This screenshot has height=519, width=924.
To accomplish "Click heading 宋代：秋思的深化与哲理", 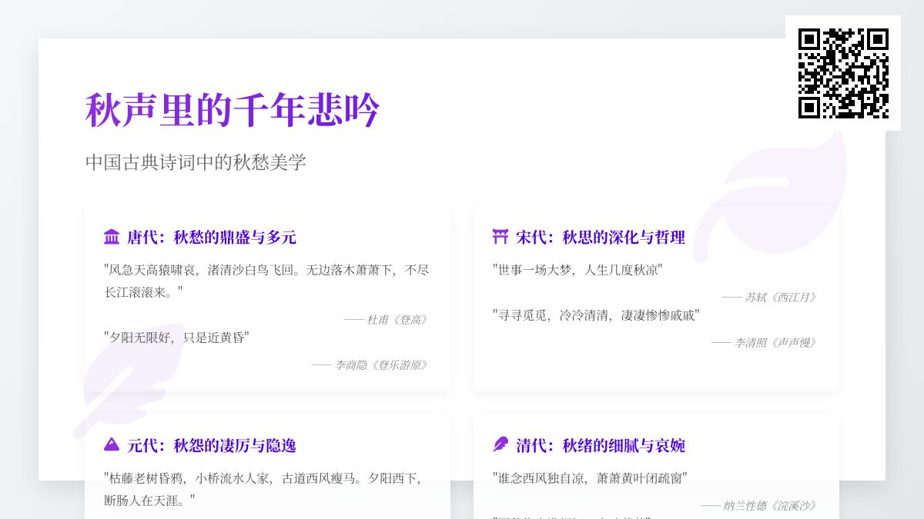I will coord(601,237).
